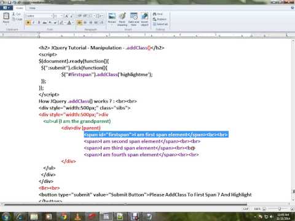
Task: Open the Replace tool
Action: [x=160, y=19]
